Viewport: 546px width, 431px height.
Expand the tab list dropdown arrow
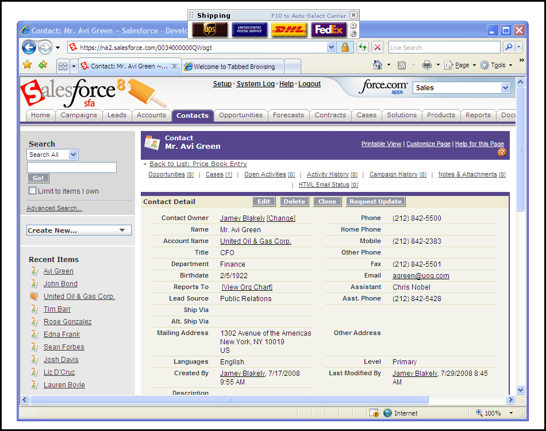(x=74, y=66)
